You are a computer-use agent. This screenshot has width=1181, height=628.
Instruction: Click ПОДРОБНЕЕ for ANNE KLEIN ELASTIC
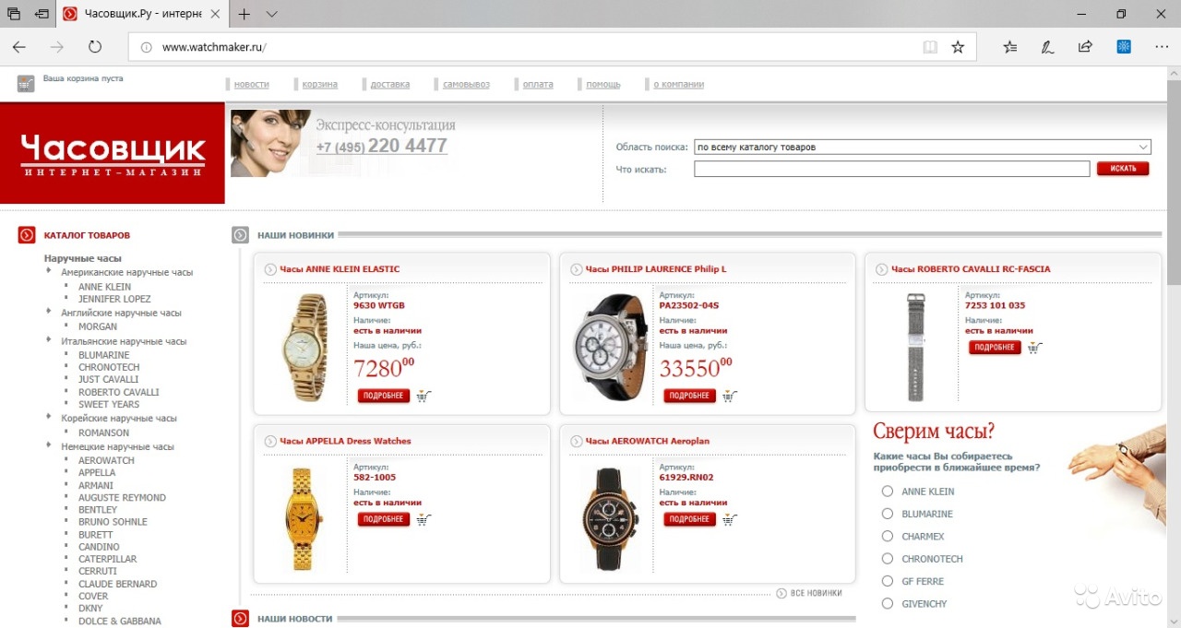[x=383, y=396]
